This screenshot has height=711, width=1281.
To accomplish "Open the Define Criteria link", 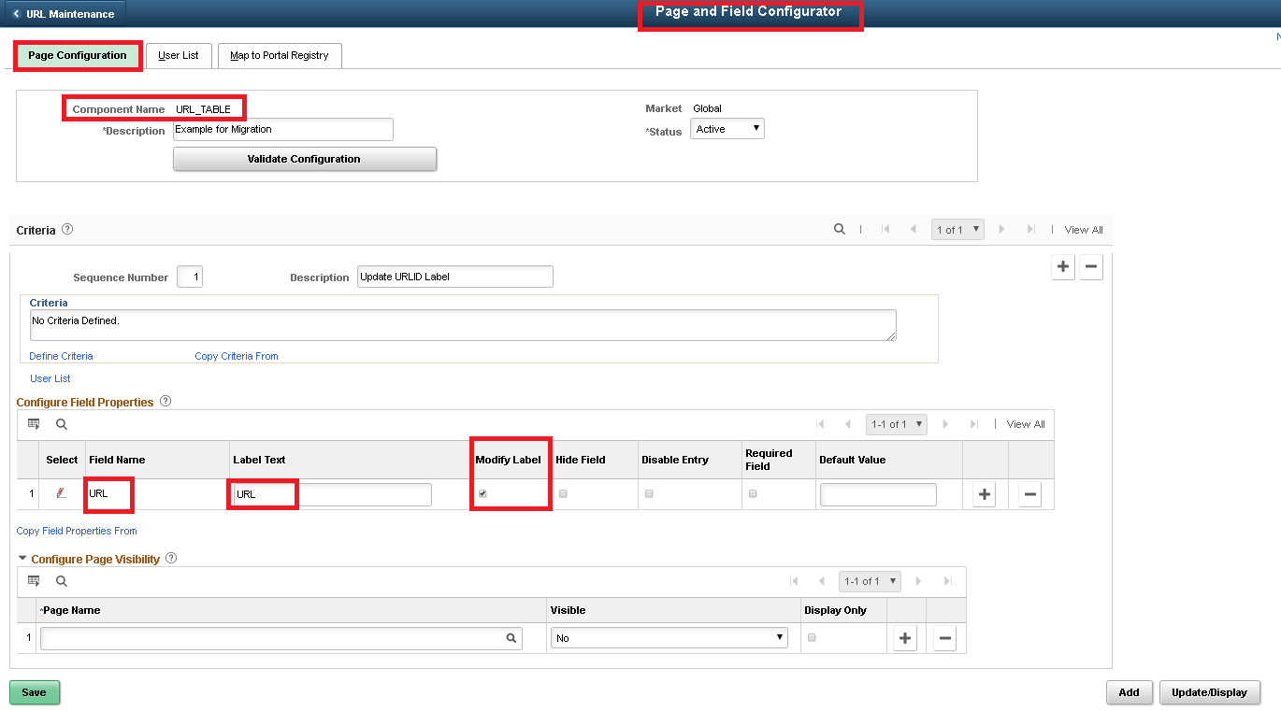I will pyautogui.click(x=61, y=356).
